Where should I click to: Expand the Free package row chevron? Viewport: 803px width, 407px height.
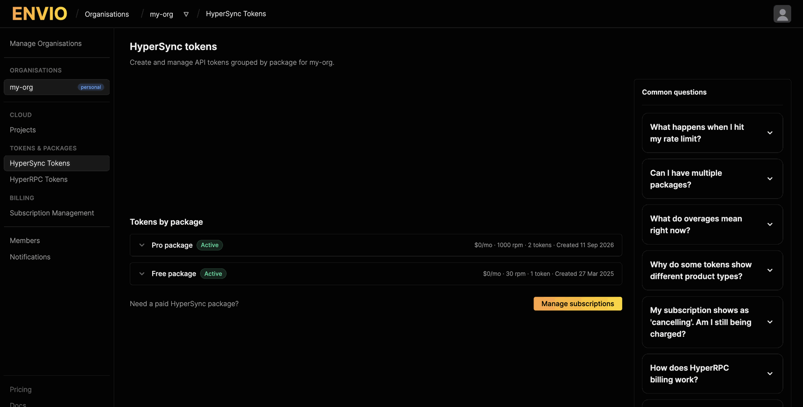coord(142,274)
